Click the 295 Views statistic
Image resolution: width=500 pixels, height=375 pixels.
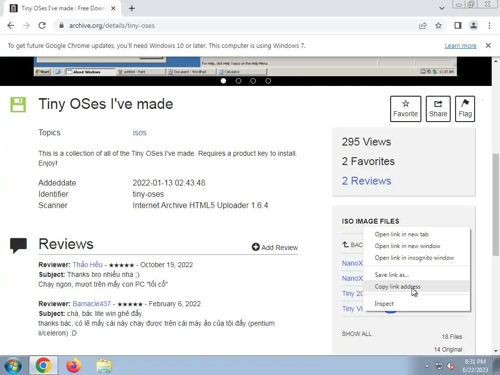(366, 142)
